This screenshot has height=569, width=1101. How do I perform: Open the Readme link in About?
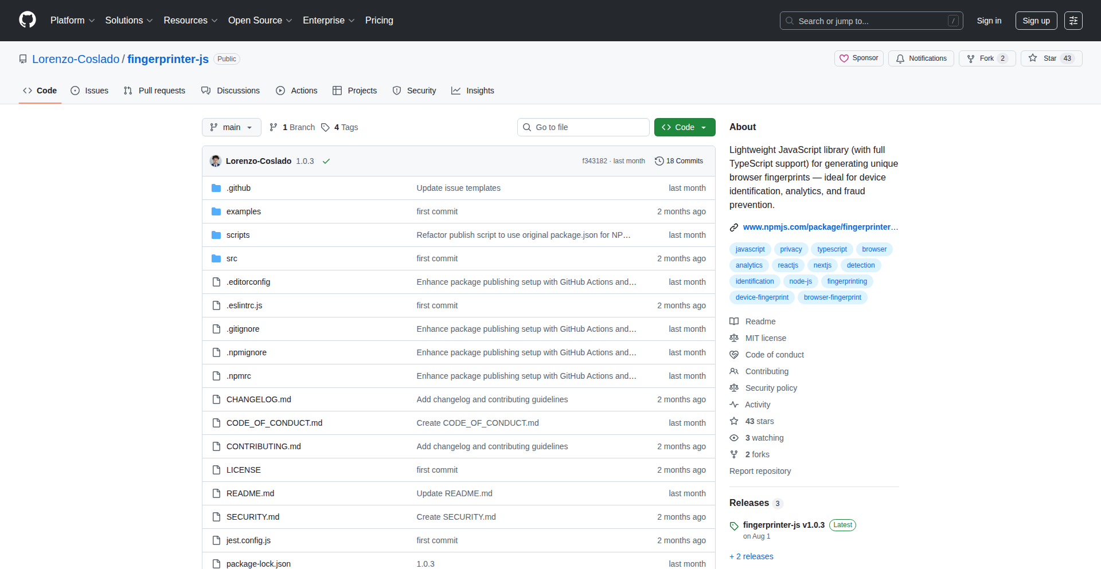[752, 321]
